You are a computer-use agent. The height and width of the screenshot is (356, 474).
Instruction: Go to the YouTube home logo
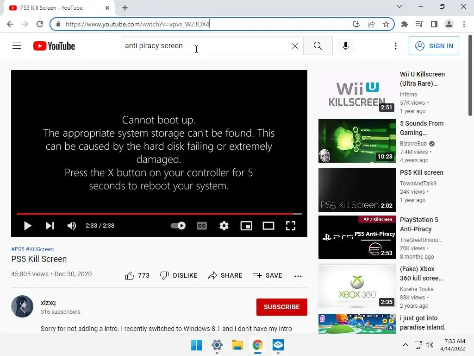click(x=54, y=46)
